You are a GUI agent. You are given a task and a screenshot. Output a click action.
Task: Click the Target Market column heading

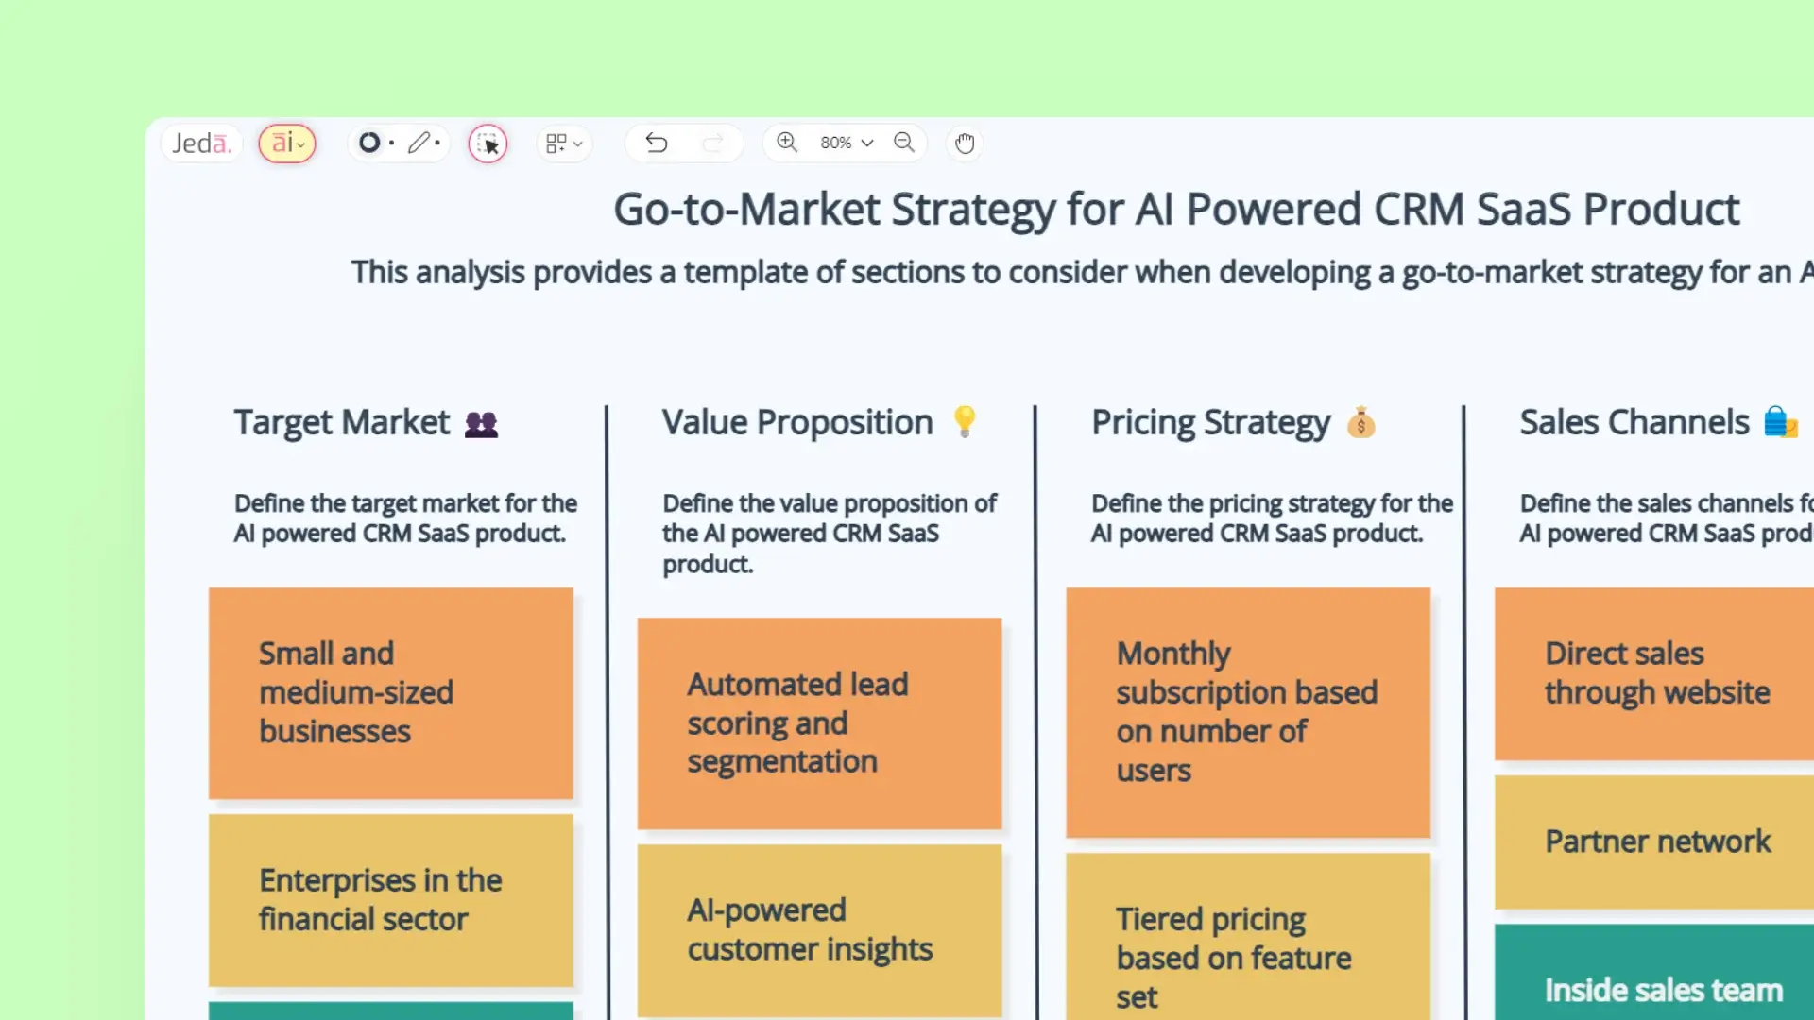342,422
